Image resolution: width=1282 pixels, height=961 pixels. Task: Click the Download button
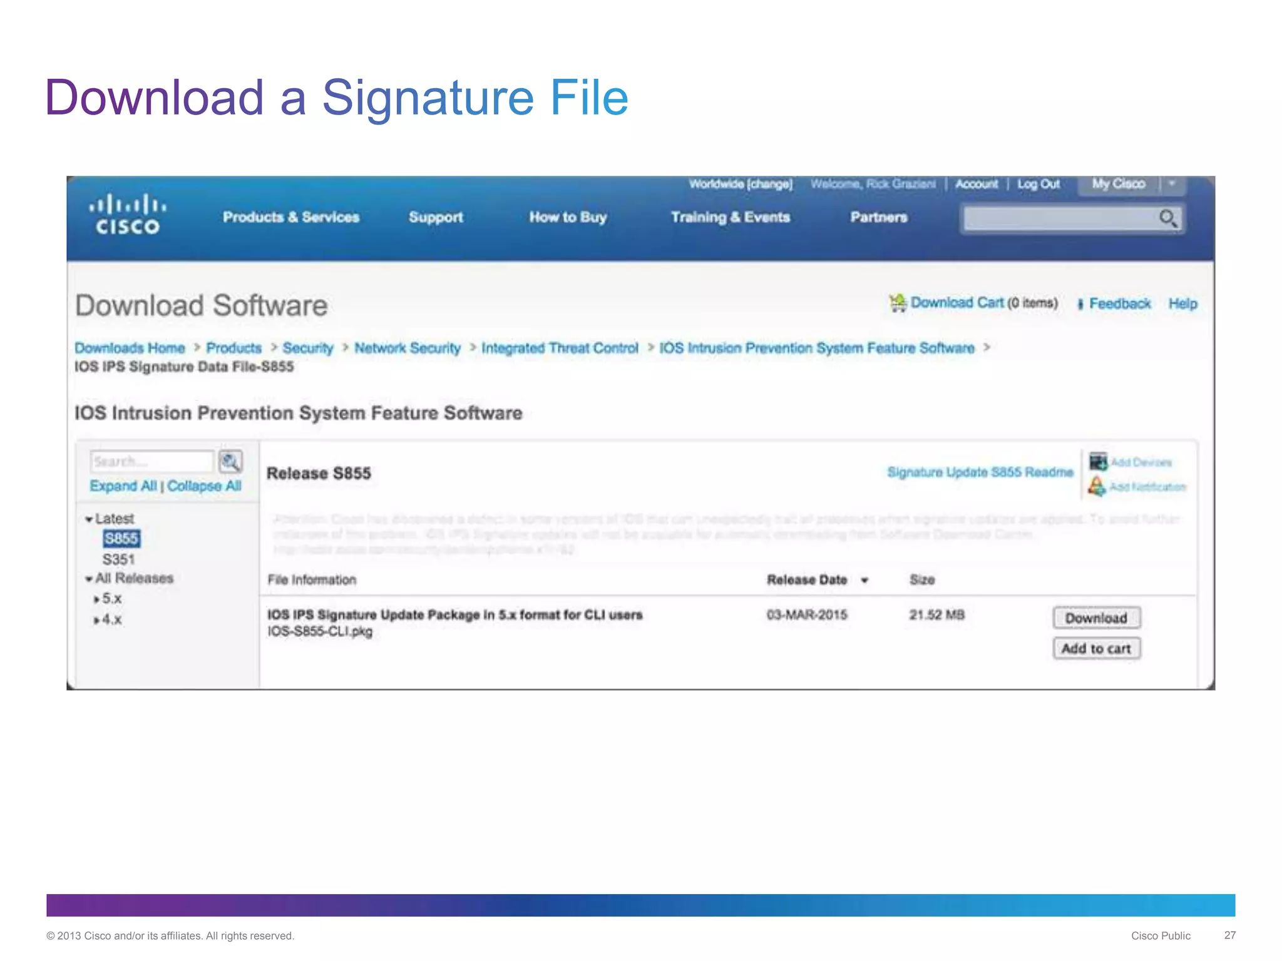point(1096,618)
